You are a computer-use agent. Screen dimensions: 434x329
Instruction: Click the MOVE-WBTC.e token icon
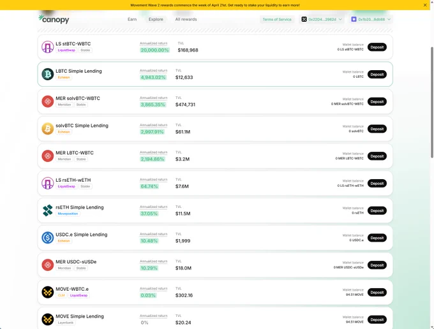pyautogui.click(x=48, y=292)
